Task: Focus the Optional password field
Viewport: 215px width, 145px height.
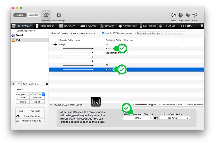Action: pos(174,33)
